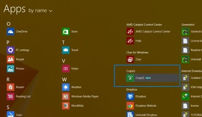Open the IDM Help shortcut
Viewport: 202px width, 117px height.
192,87
